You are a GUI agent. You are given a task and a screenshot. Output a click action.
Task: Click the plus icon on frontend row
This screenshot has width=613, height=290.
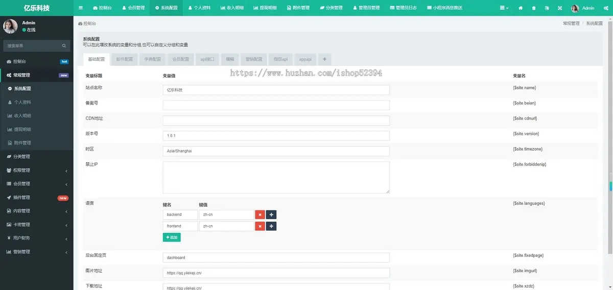pos(271,226)
